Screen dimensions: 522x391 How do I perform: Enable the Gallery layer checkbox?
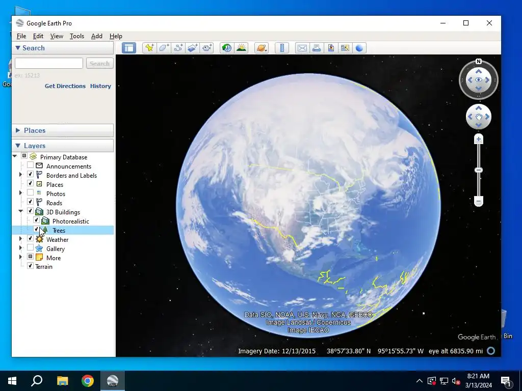click(x=30, y=247)
